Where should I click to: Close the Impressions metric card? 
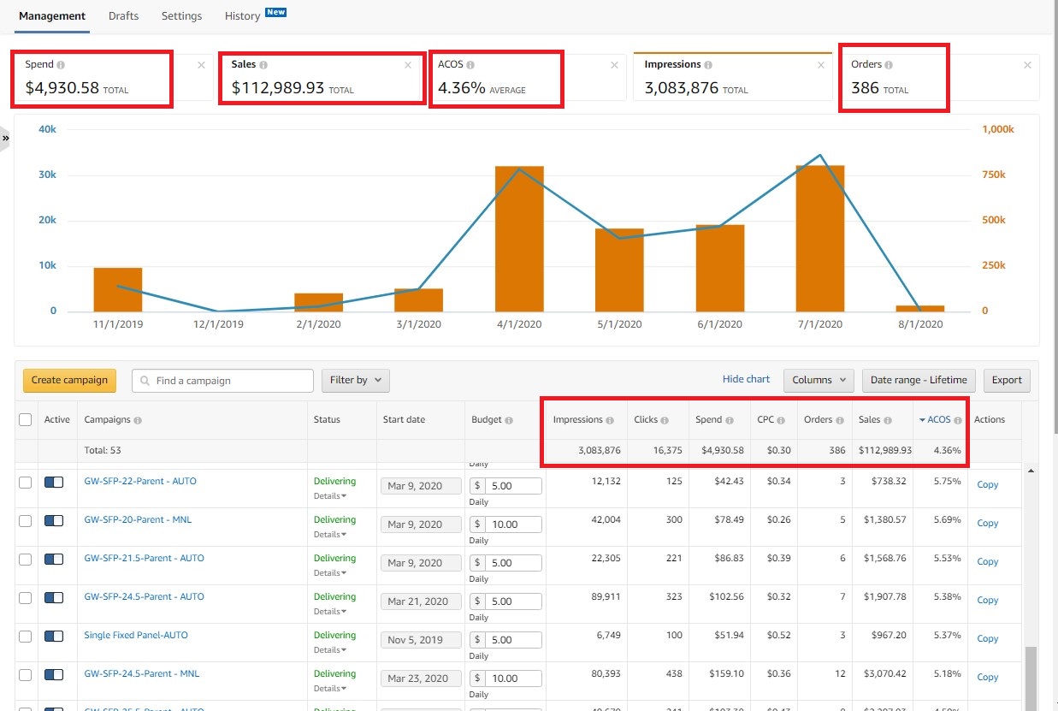(x=821, y=65)
